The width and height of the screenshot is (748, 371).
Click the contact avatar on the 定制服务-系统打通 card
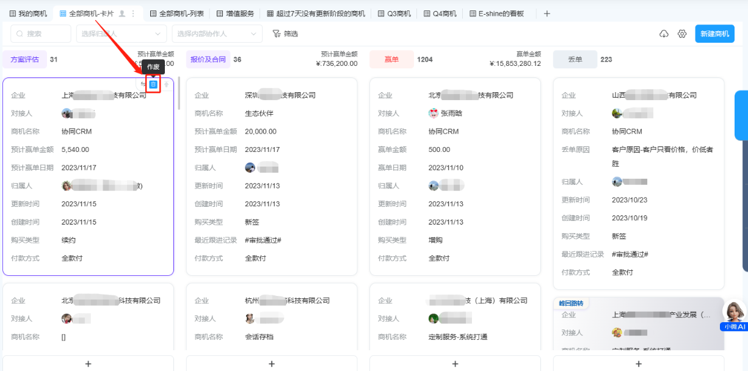coord(434,319)
